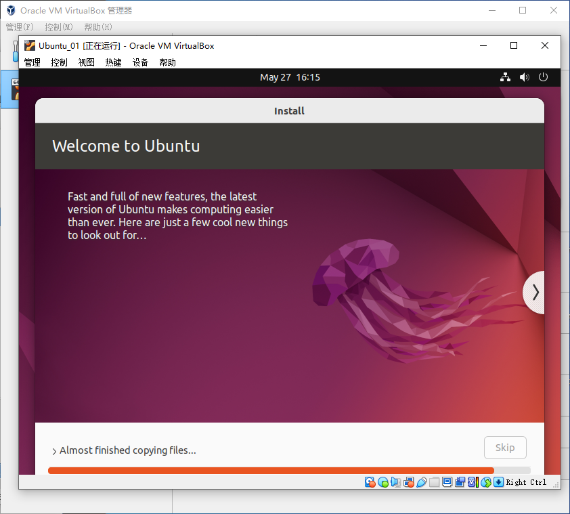The height and width of the screenshot is (514, 570).
Task: Click the recording status icon
Action: click(460, 482)
